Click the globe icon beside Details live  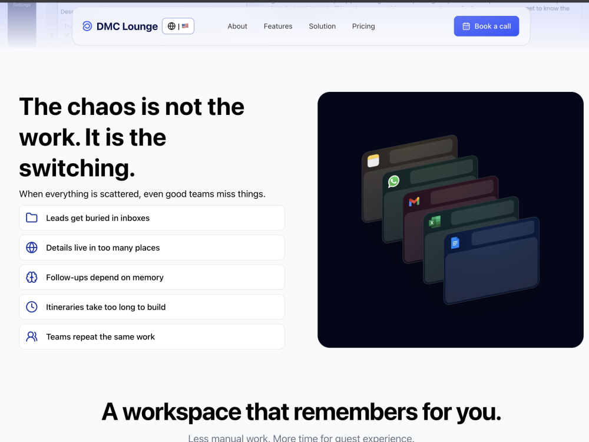(x=32, y=248)
